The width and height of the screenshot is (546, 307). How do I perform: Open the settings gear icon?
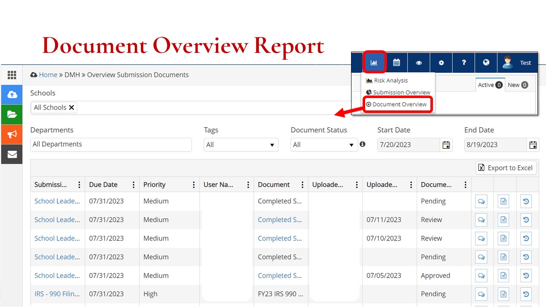[x=441, y=63]
